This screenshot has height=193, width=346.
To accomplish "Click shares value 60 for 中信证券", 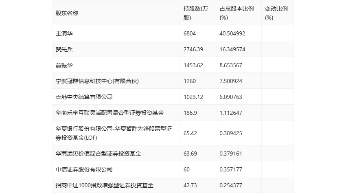I will (186, 170).
